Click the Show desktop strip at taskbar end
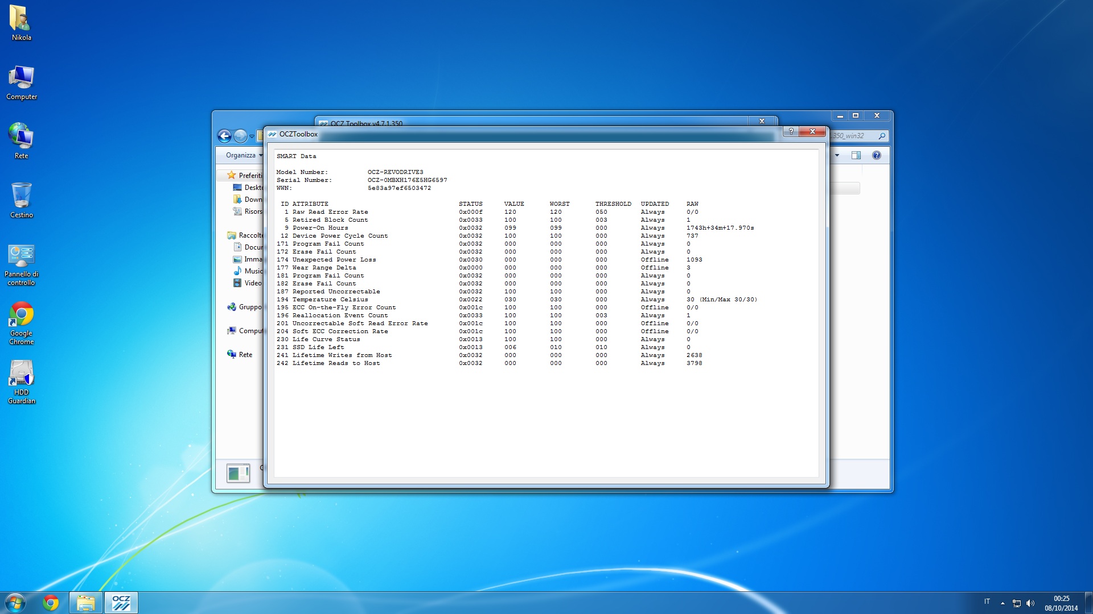The width and height of the screenshot is (1093, 614). pyautogui.click(x=1088, y=603)
